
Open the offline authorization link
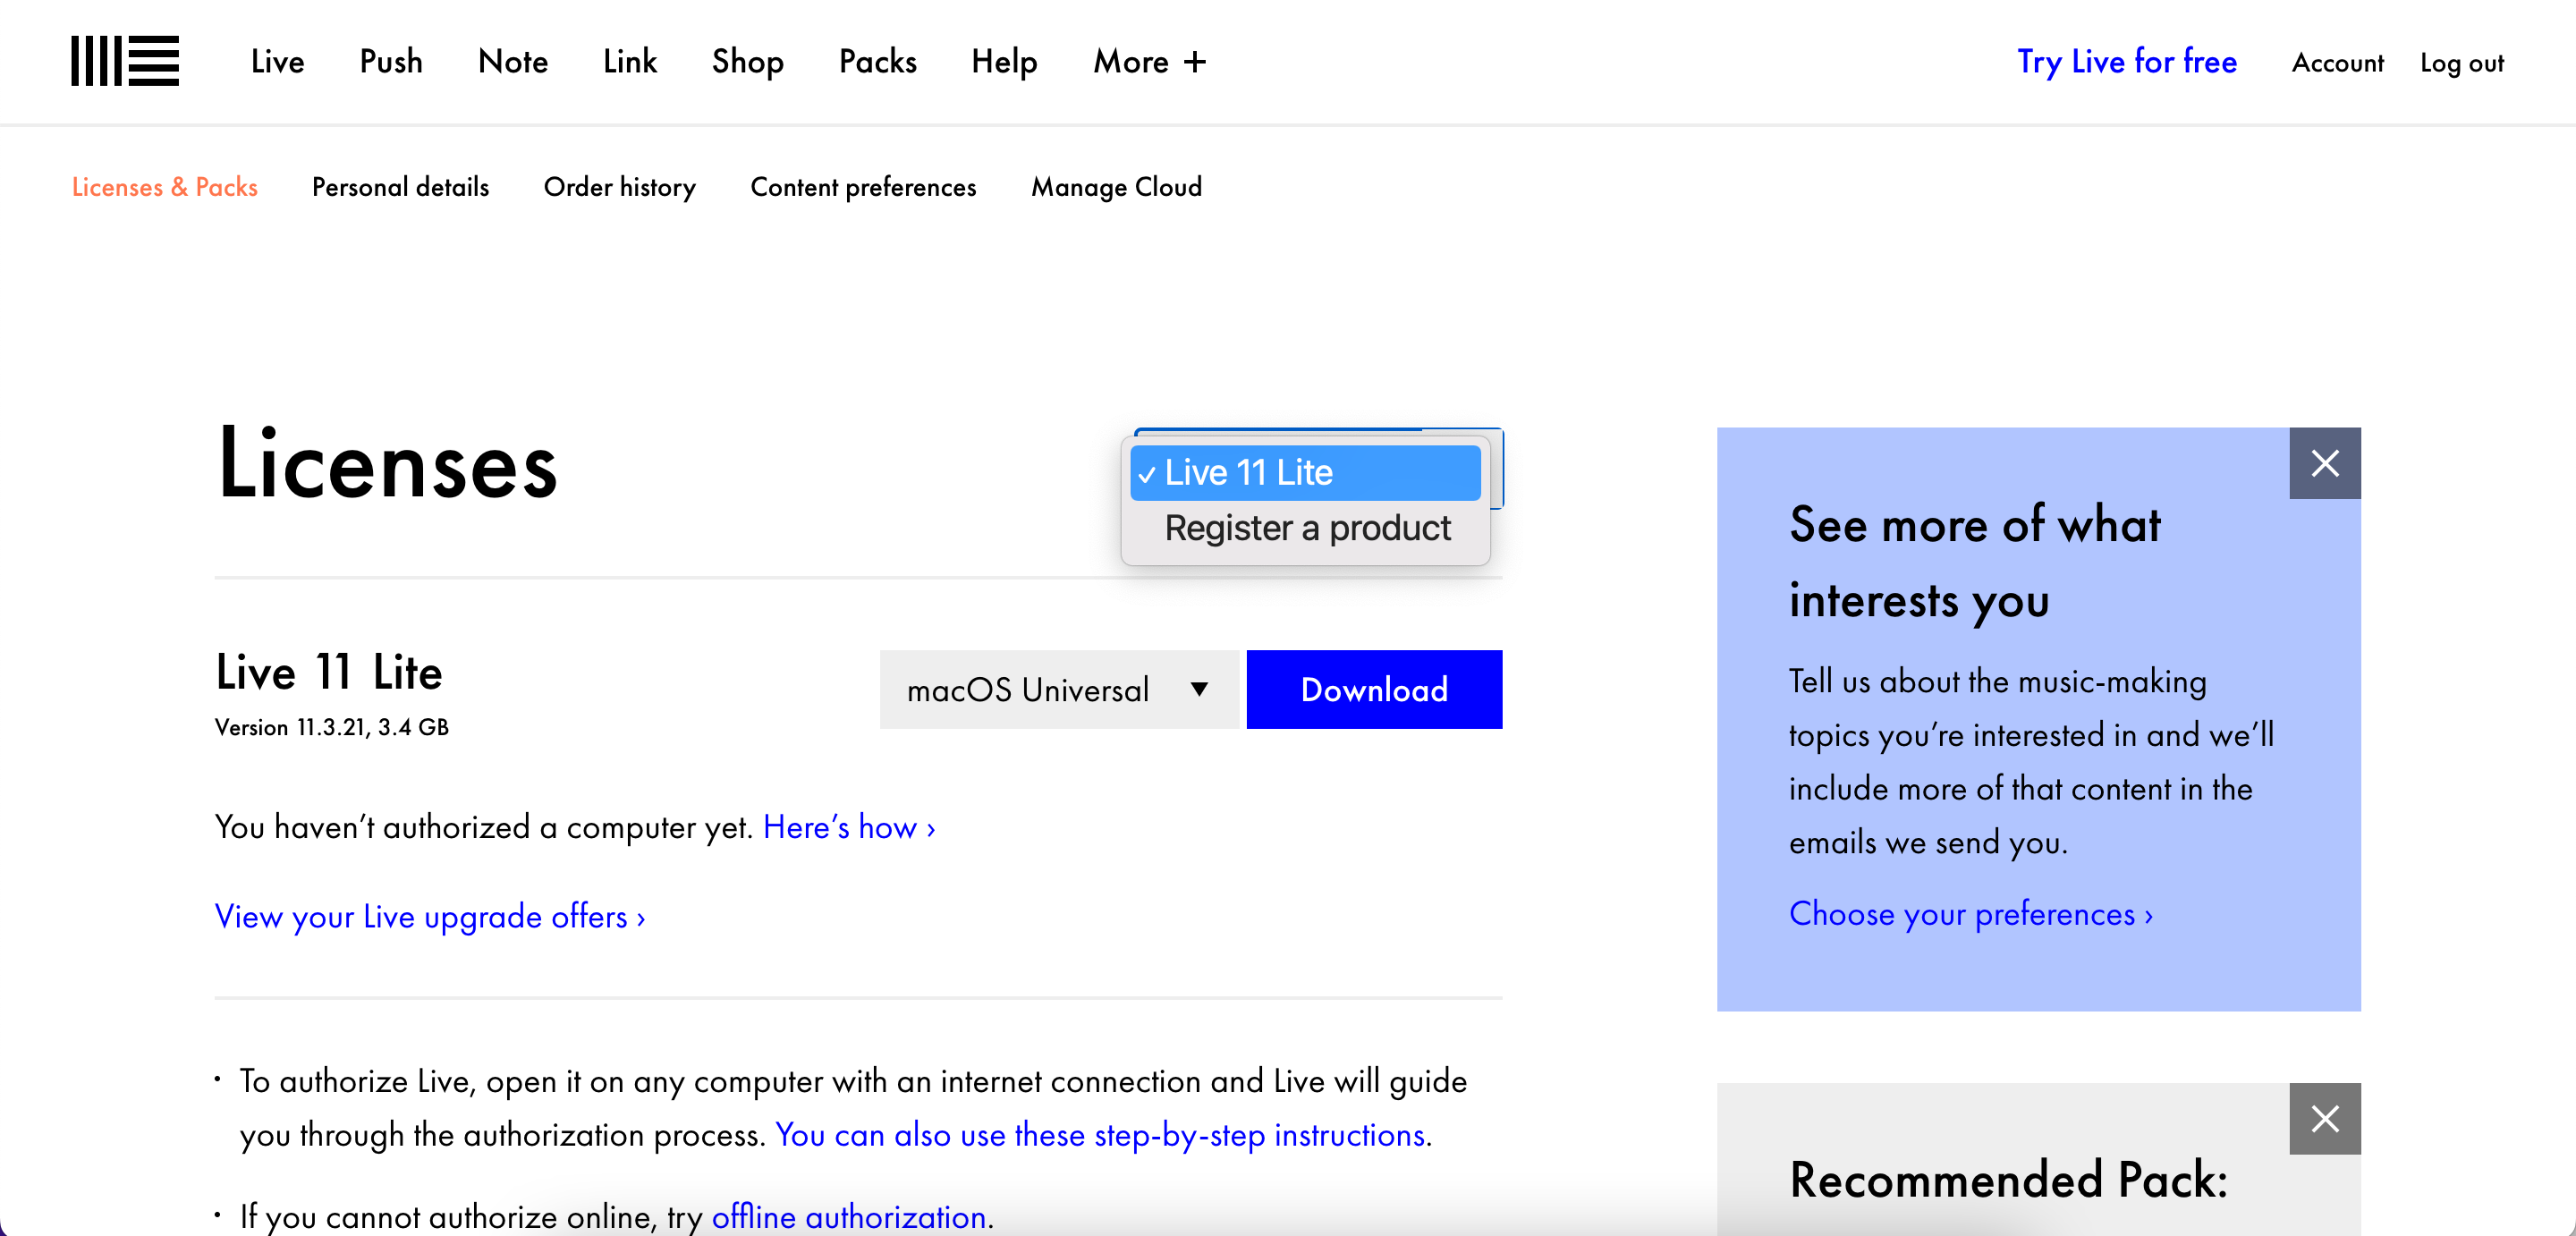coord(848,1216)
